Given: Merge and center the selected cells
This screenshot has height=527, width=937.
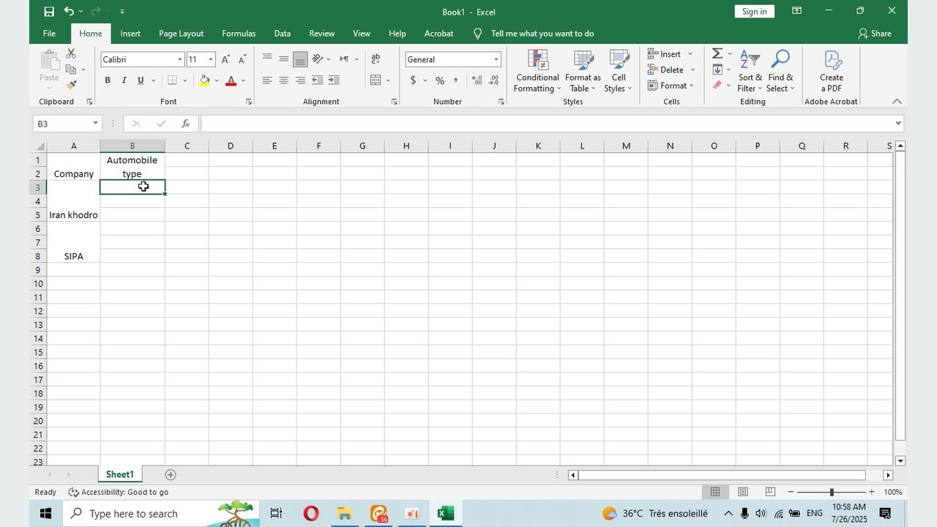Looking at the screenshot, I should [x=376, y=81].
